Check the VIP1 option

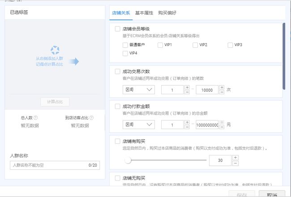point(160,45)
